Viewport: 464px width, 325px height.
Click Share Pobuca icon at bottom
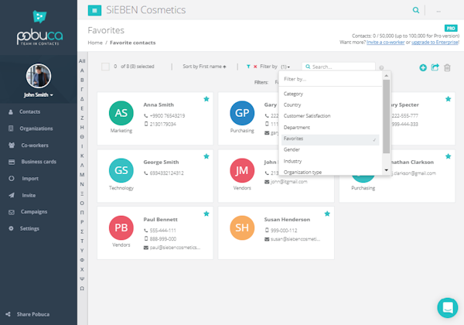(8, 314)
